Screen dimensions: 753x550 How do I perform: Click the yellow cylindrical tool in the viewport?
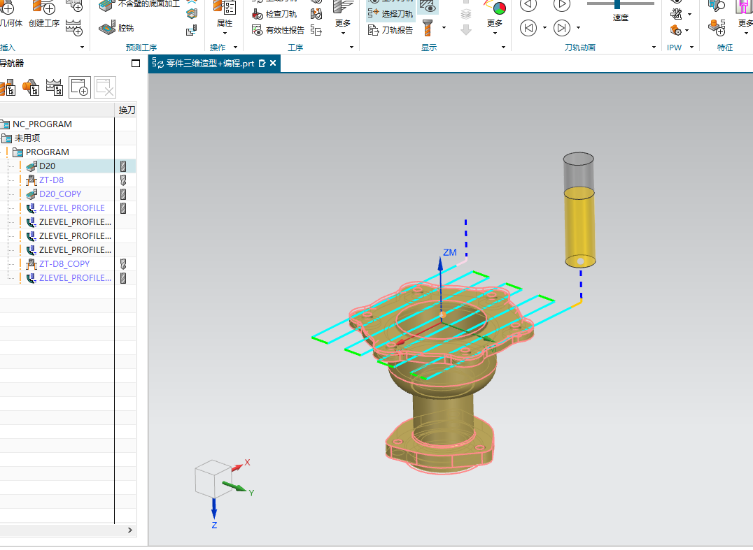[x=579, y=227]
